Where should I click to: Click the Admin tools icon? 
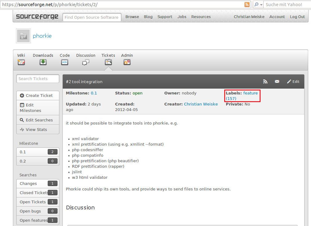point(127,62)
